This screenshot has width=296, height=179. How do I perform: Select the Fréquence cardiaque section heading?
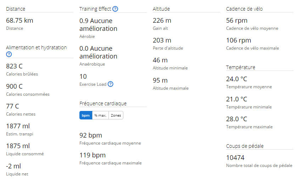[103, 104]
